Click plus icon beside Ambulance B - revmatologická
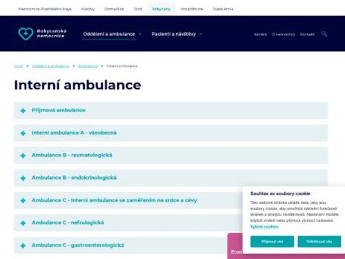This screenshot has width=345, height=259. [23, 155]
